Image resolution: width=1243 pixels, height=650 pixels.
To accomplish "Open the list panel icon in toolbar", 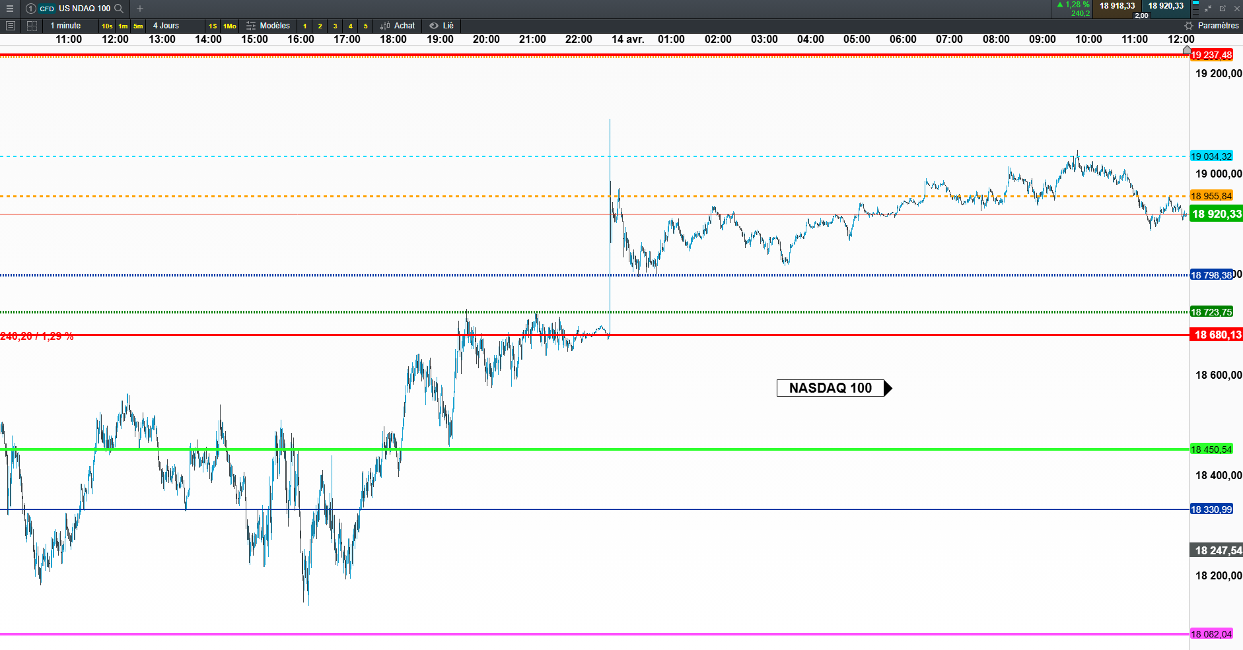I will click(x=10, y=26).
